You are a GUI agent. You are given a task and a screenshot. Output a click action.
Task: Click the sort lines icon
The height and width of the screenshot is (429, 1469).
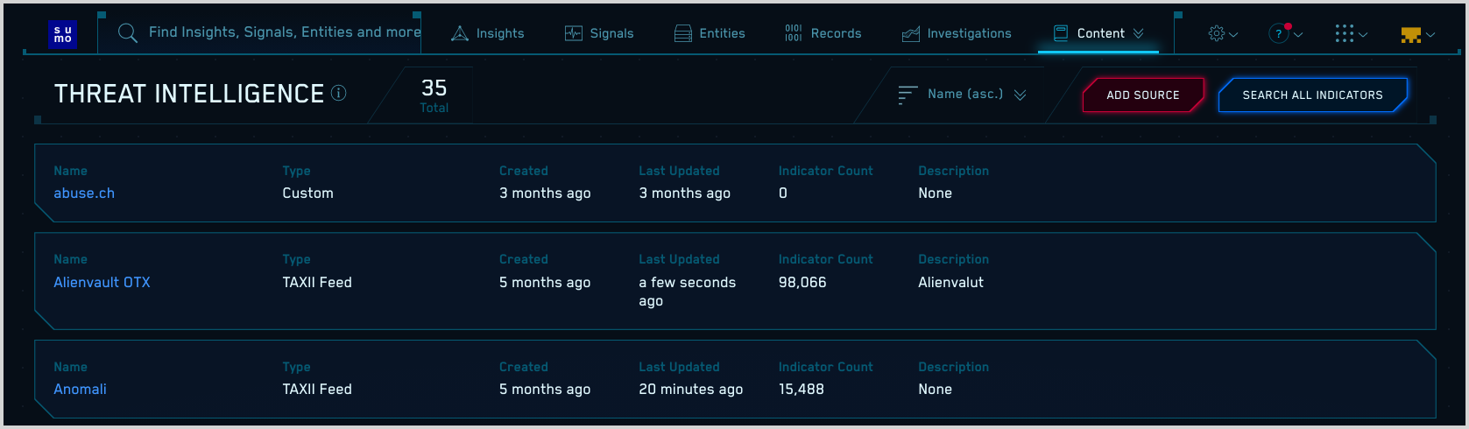click(908, 95)
